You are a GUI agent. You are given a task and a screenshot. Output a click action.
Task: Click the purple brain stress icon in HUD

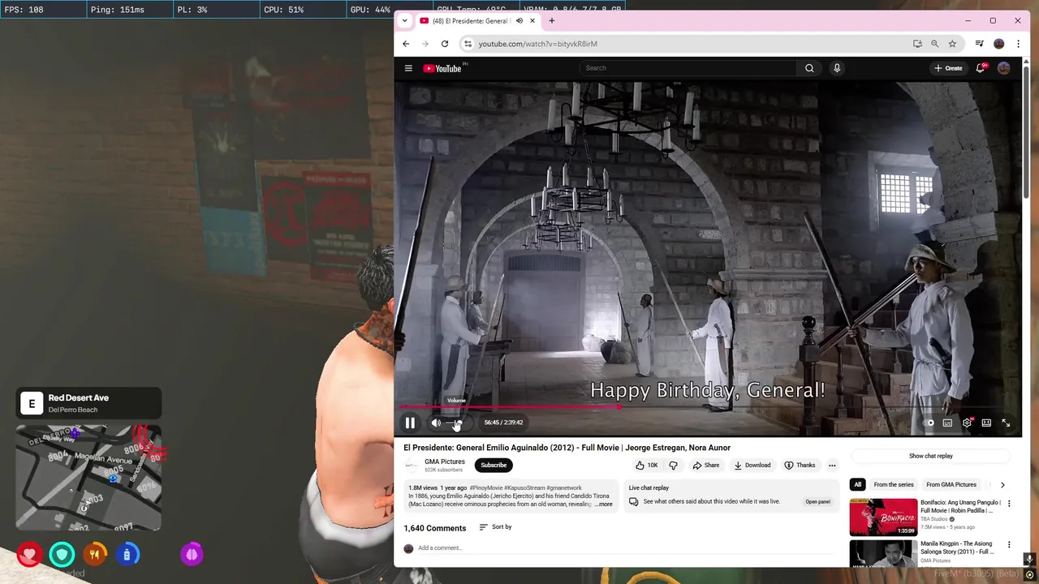click(192, 555)
